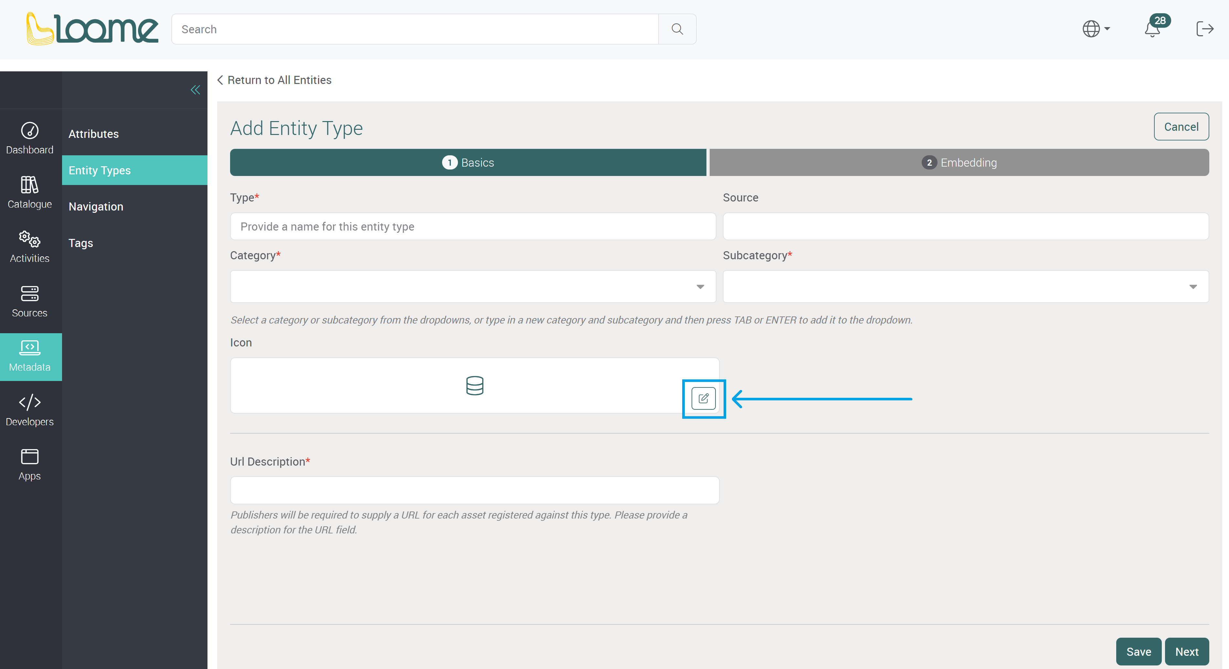This screenshot has width=1229, height=669.
Task: Open the Dashboard section
Action: 30,138
